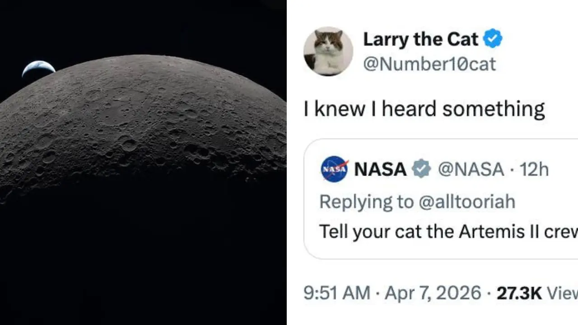
Task: Click the Apr 7, 2026 date
Action: (433, 293)
